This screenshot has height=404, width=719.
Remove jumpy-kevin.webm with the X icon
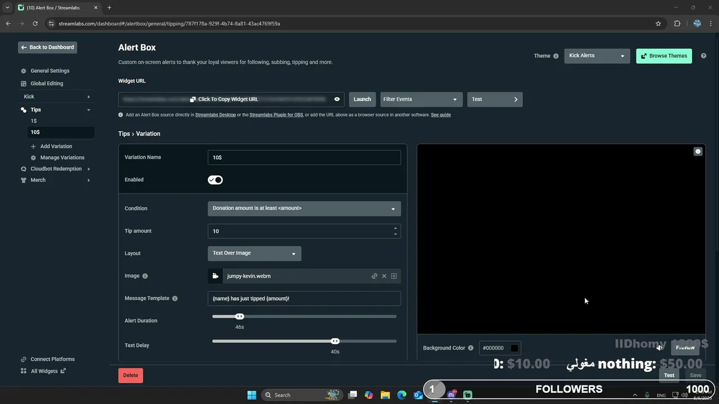click(x=384, y=276)
